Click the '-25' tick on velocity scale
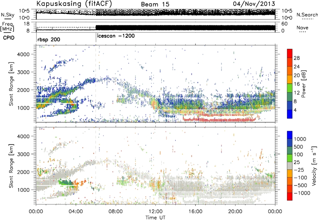The width and height of the screenshot is (318, 220). pos(299,170)
